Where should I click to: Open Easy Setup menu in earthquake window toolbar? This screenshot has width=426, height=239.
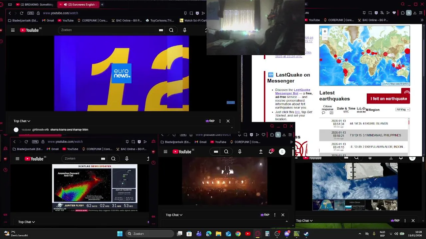pyautogui.click(x=421, y=13)
